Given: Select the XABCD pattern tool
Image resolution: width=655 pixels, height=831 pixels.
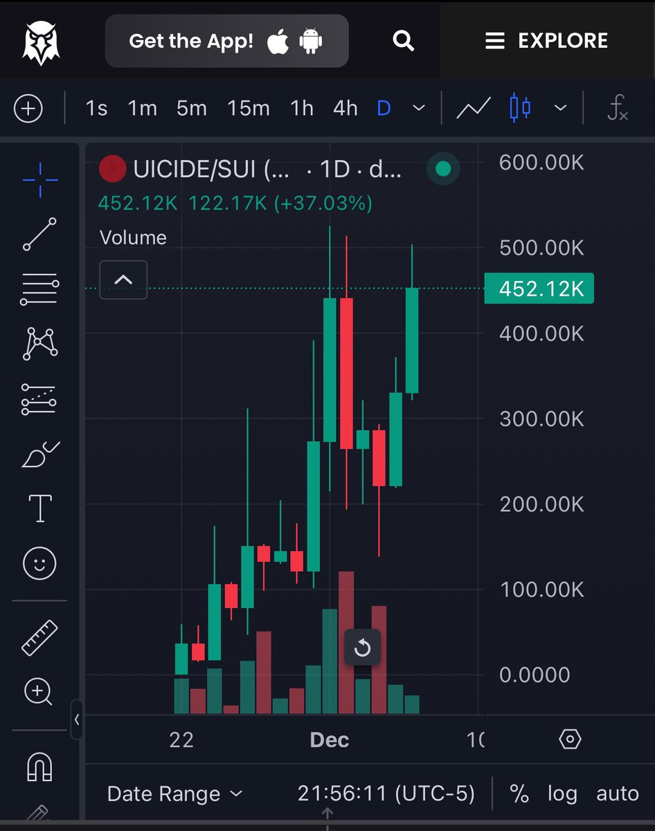Looking at the screenshot, I should coord(40,343).
